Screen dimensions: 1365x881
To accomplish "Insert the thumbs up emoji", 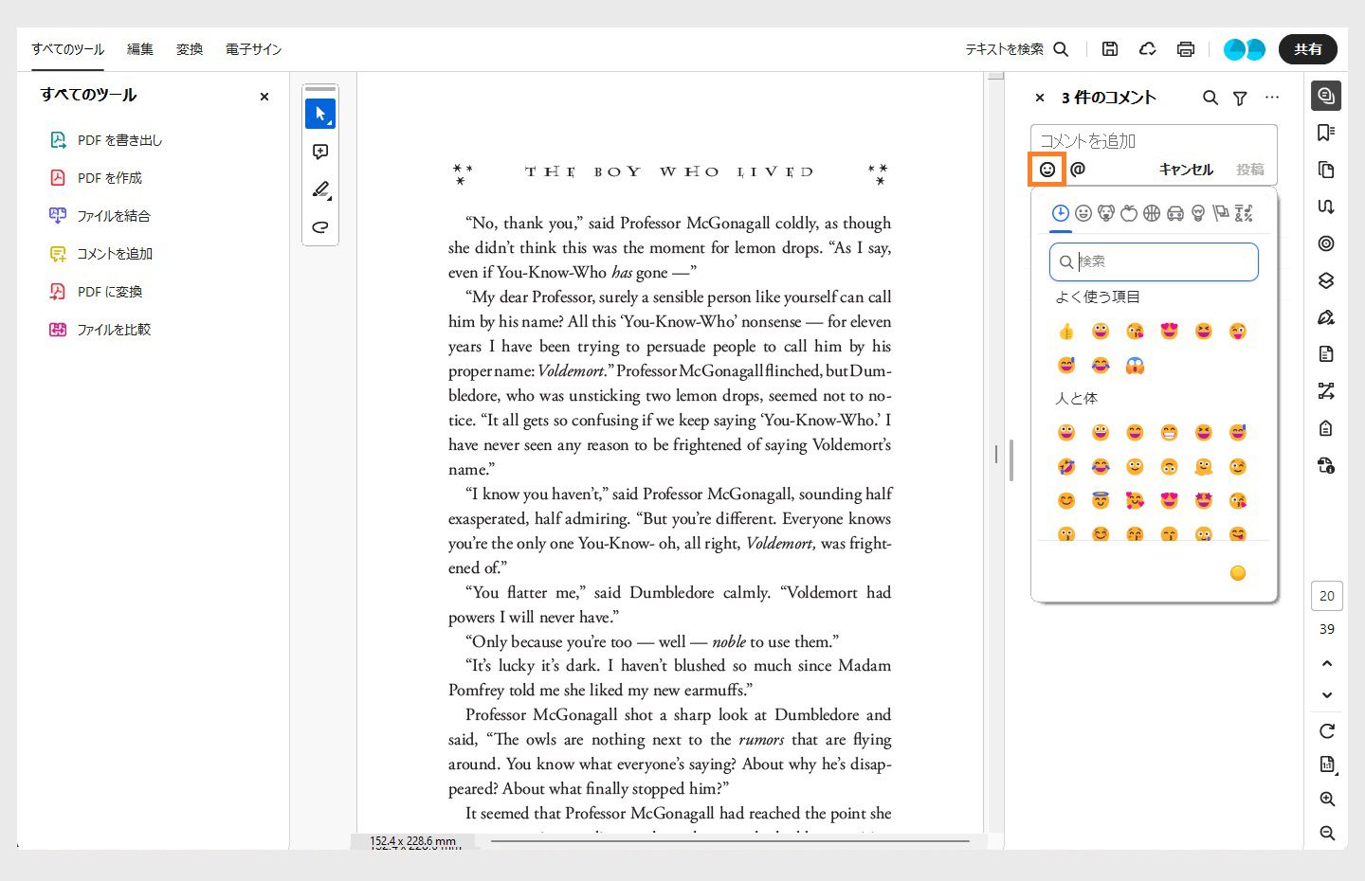I will (x=1066, y=332).
